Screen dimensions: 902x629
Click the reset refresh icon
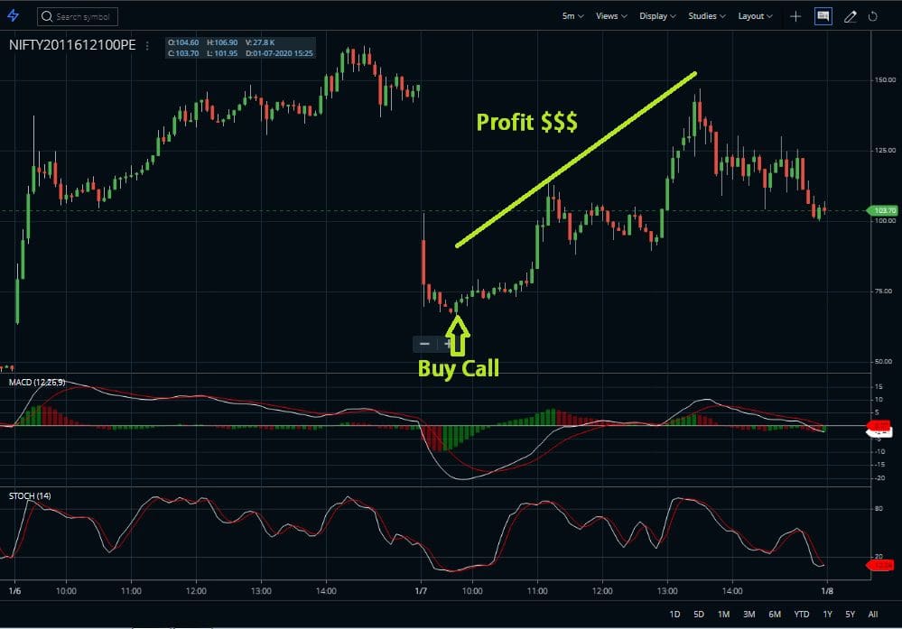[873, 16]
